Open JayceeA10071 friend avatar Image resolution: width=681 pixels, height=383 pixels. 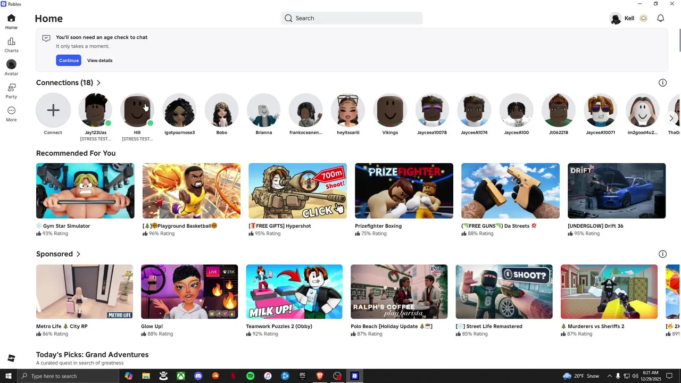[600, 110]
